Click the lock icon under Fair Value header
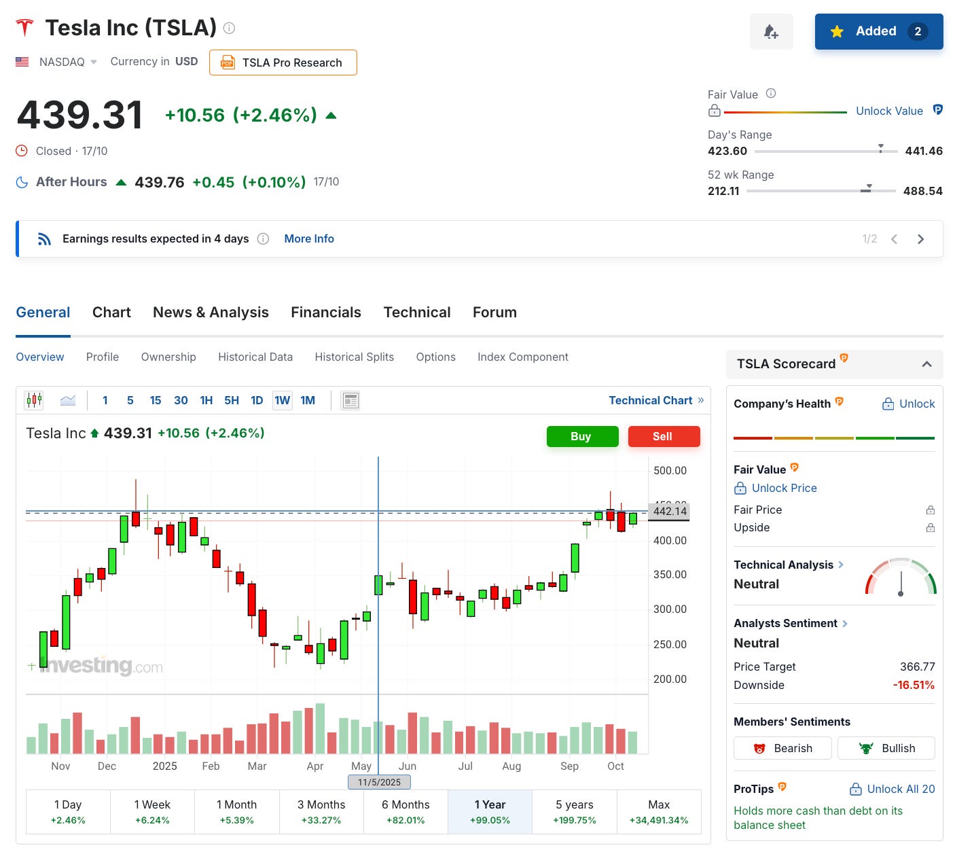This screenshot has height=852, width=955. pos(715,111)
